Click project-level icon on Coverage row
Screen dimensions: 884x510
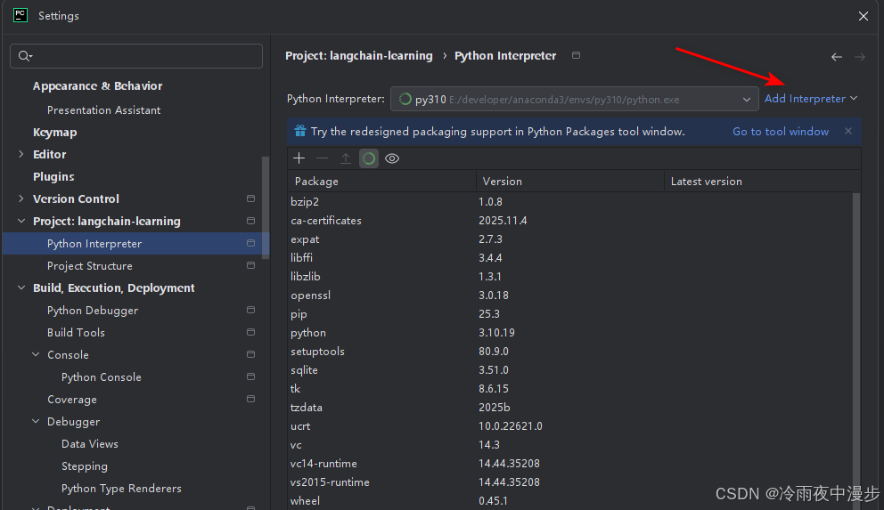[x=251, y=399]
